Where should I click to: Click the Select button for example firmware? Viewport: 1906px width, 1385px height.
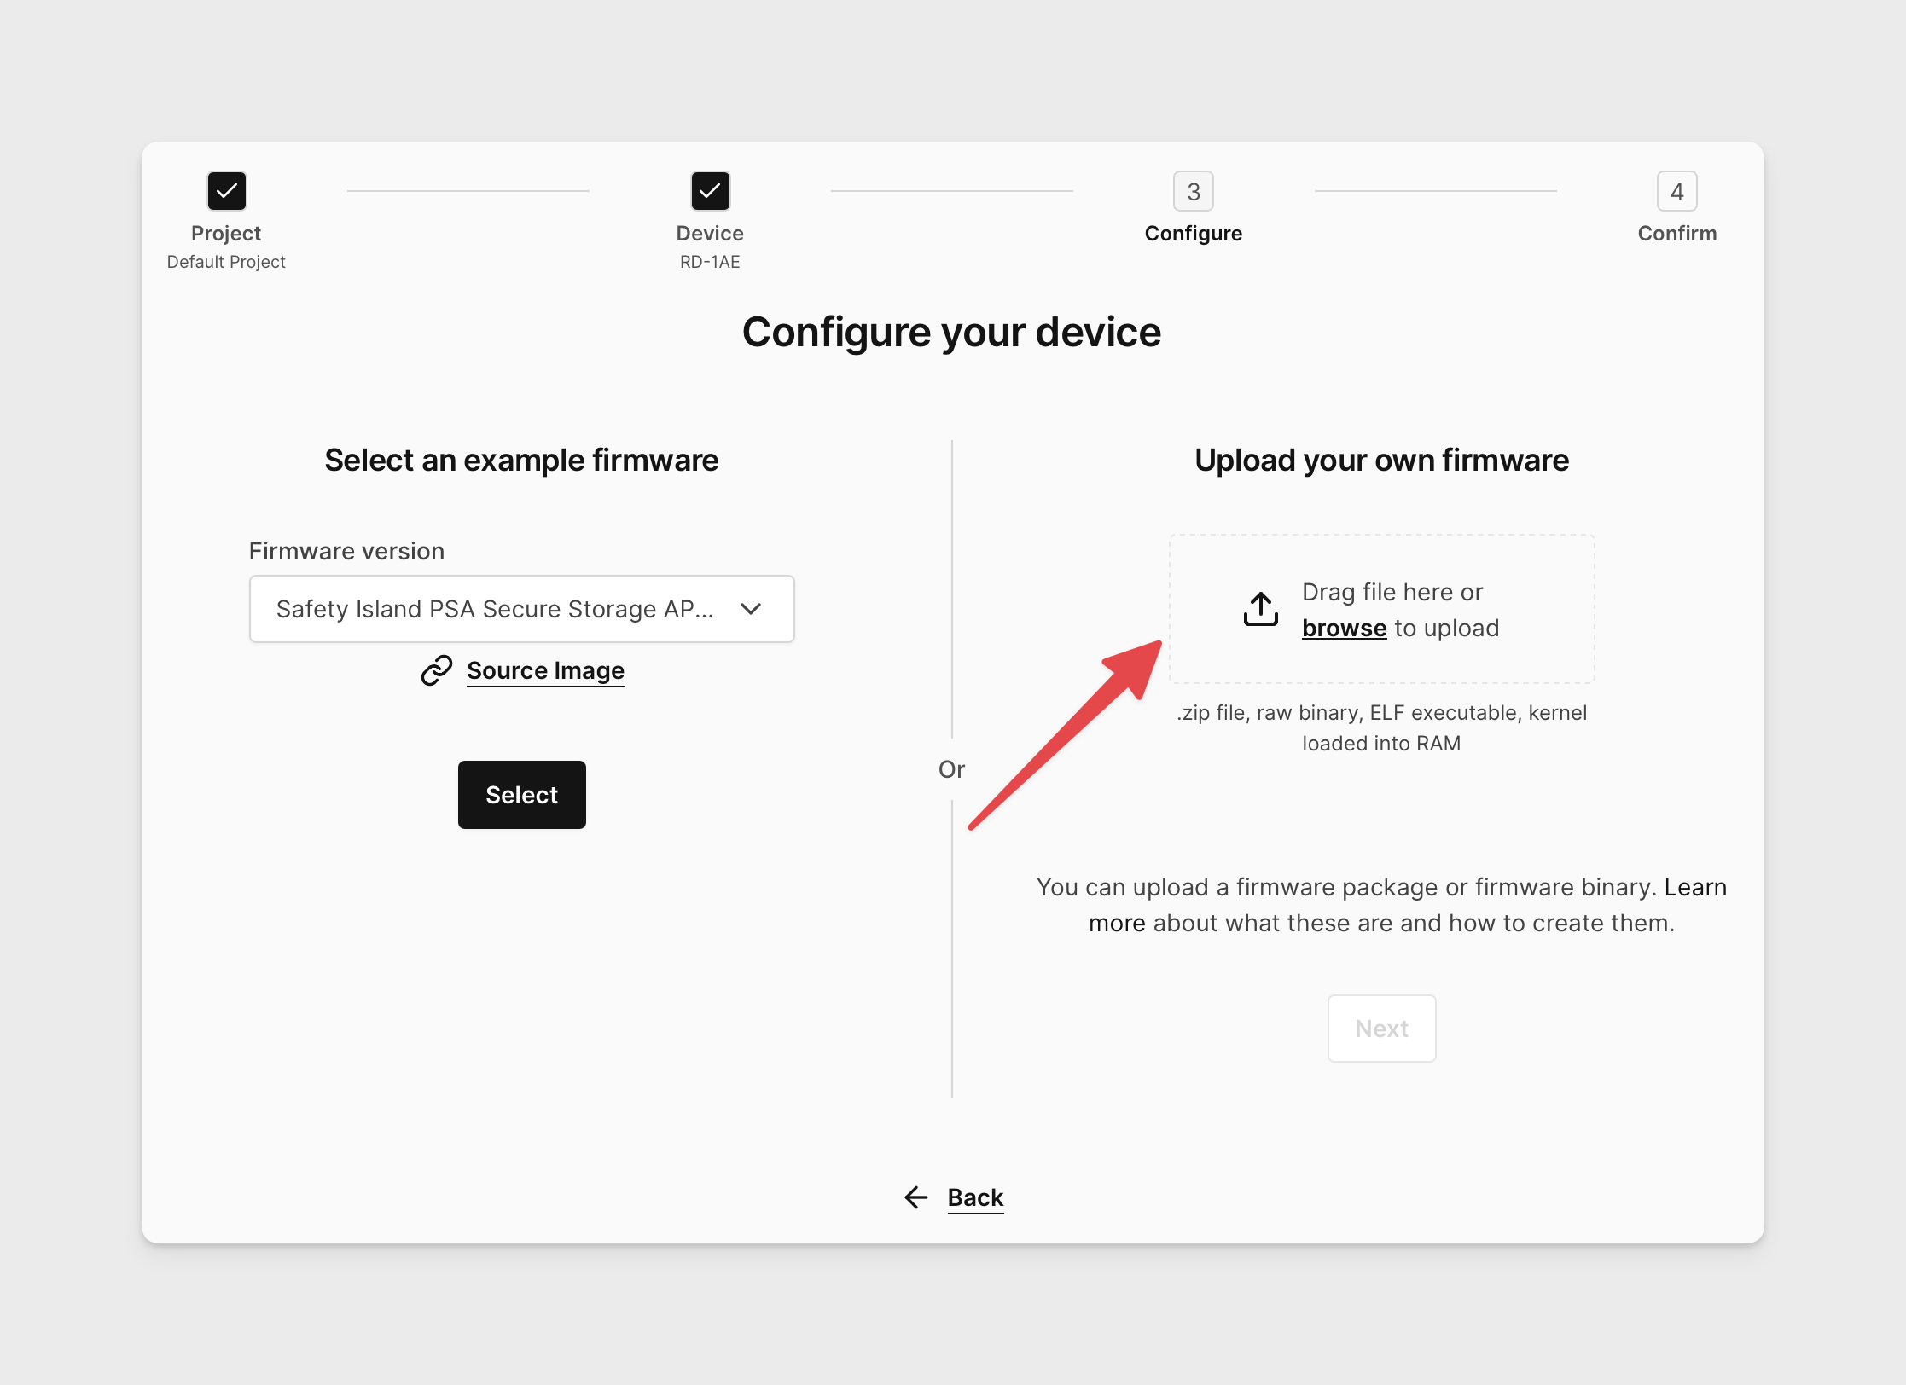pos(520,793)
